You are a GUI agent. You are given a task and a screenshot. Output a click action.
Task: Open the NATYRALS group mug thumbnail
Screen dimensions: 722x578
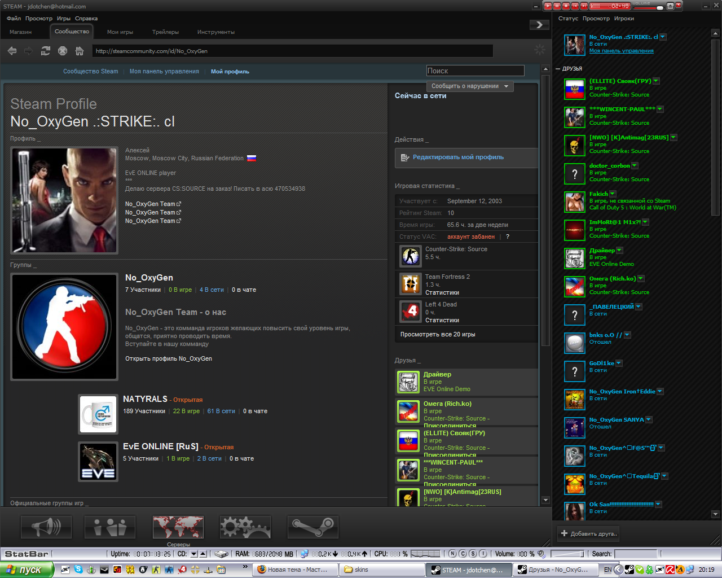98,414
